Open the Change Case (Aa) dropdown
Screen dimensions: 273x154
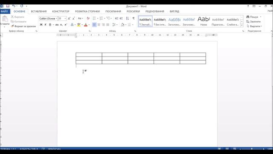[x=81, y=18]
